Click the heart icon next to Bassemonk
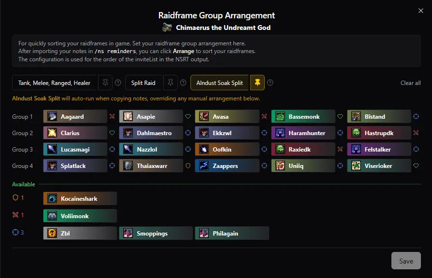Viewport: 432px width, 278px height. [339, 116]
